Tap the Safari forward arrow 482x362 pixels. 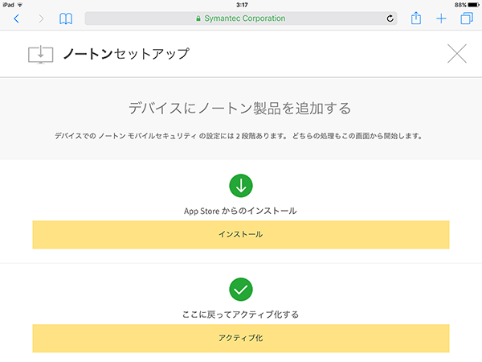click(41, 19)
